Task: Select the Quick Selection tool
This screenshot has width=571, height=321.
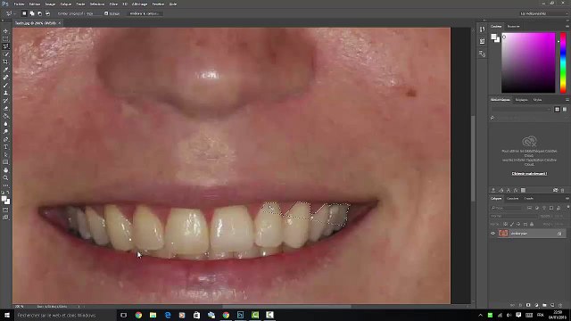Action: (x=6, y=54)
